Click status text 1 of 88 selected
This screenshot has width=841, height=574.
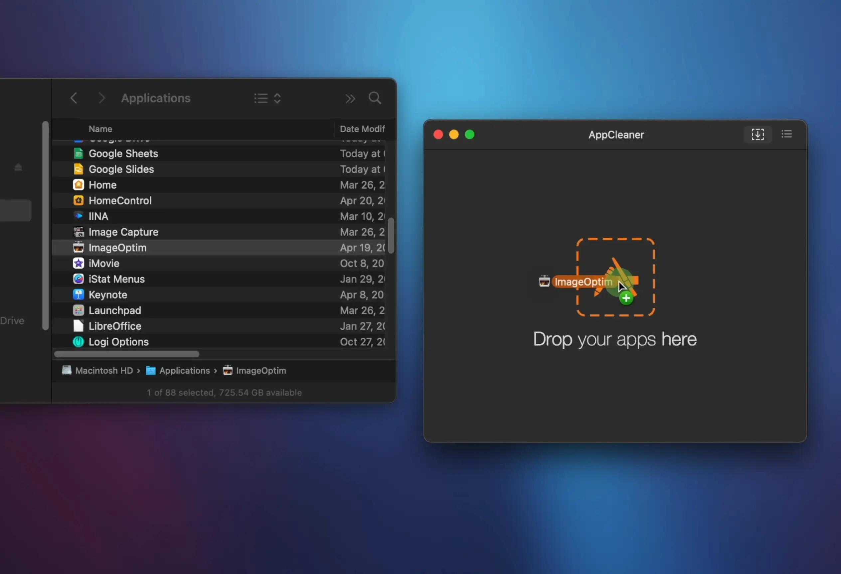(224, 393)
